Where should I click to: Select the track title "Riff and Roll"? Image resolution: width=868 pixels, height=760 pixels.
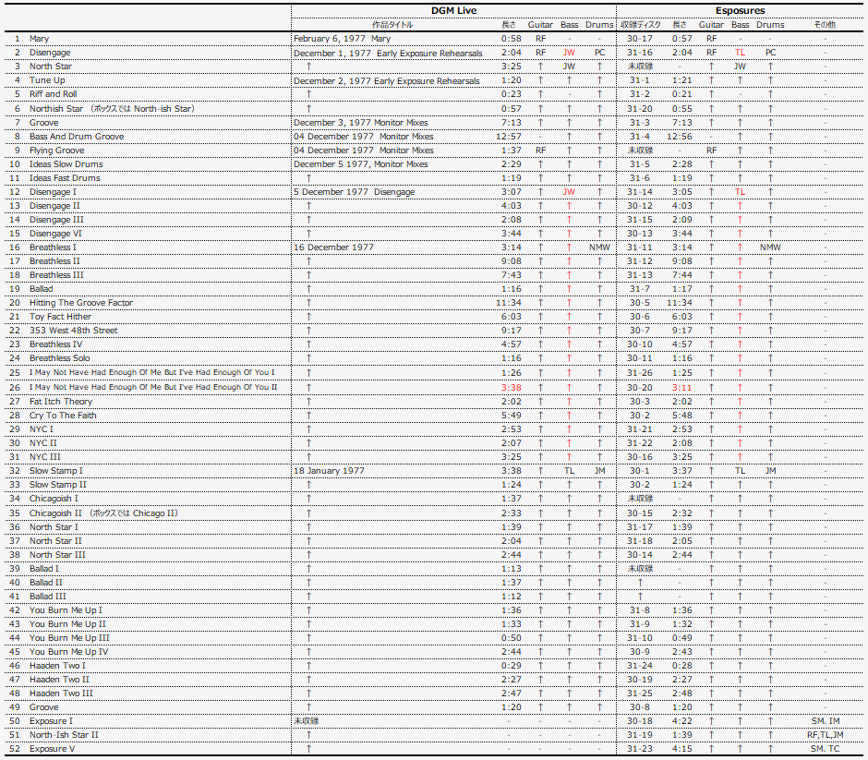click(54, 94)
